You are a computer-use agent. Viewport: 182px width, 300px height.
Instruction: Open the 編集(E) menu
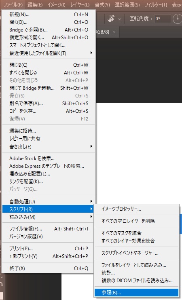[x=35, y=4]
